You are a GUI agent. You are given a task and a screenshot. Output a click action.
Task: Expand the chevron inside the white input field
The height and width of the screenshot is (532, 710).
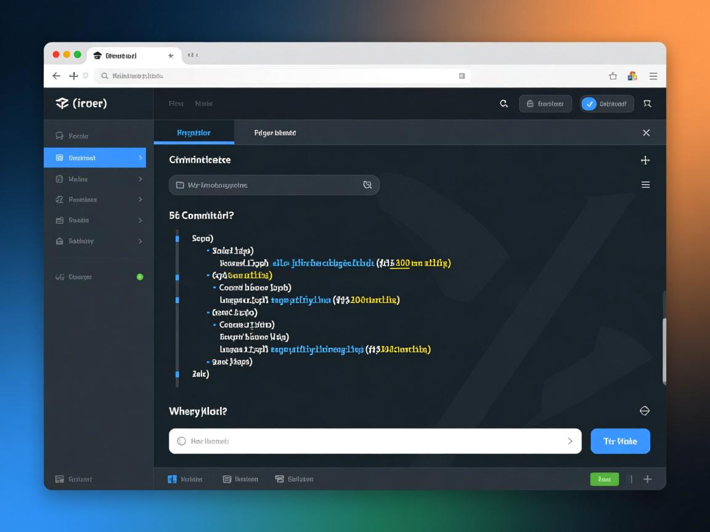[569, 441]
